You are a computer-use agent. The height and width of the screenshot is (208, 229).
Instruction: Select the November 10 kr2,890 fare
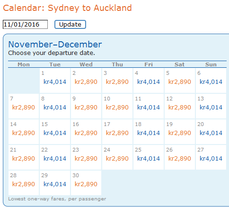[117, 108]
